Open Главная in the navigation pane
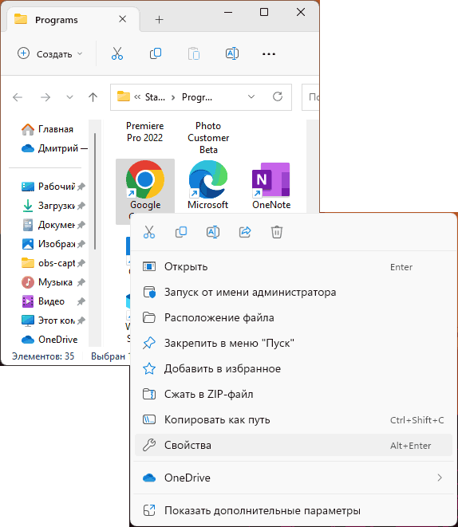The image size is (458, 527). click(47, 129)
